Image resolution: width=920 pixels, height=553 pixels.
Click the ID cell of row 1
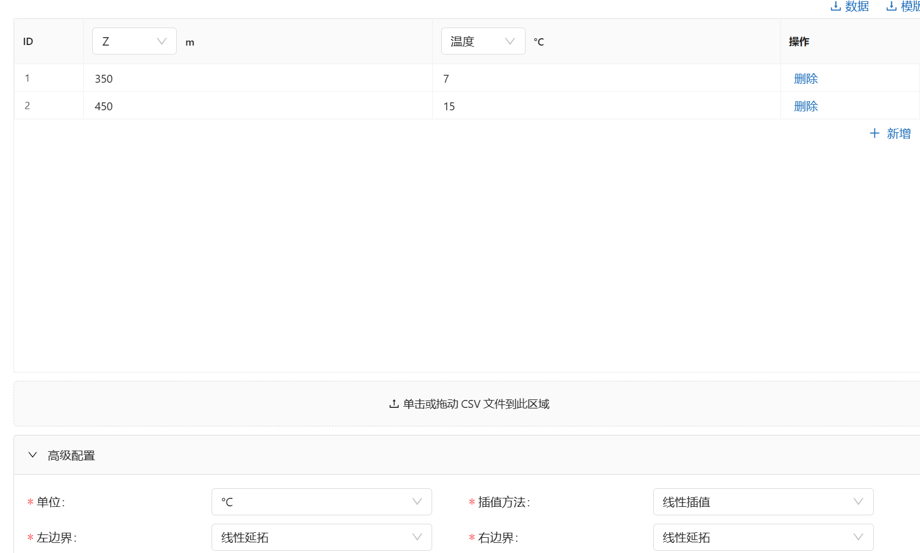[49, 78]
